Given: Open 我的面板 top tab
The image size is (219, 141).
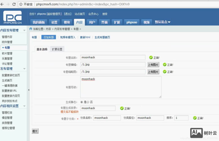Looking at the screenshot, I should tap(39, 22).
